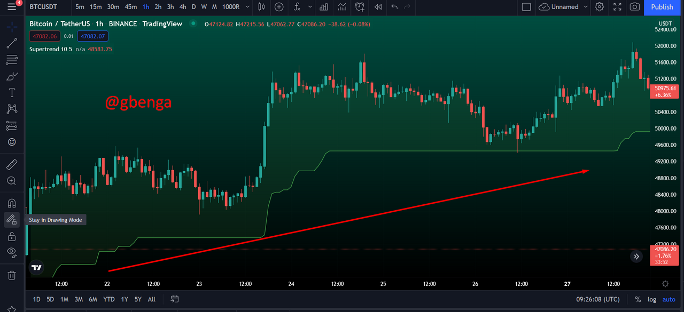Click the blue buy price 47082.07
Image resolution: width=684 pixels, height=312 pixels.
(x=92, y=36)
